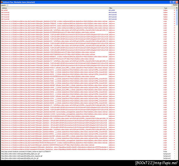Select the bg_estc_box.gif row
Image resolution: width=179 pixels, height=166 pixels.
click(55, 158)
